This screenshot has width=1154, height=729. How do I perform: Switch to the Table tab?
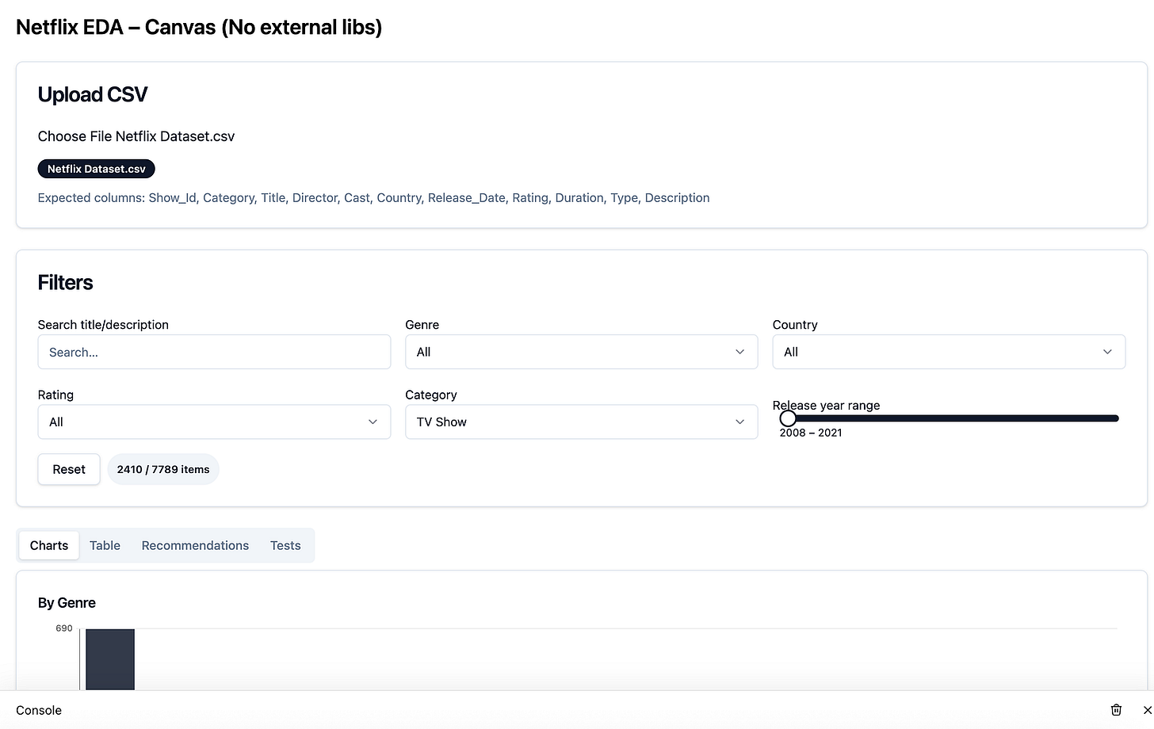point(105,545)
